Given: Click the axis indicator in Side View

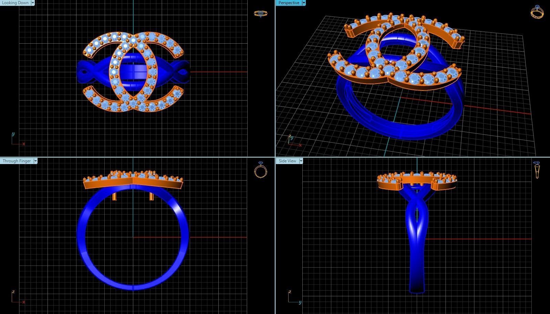Looking at the screenshot, I should pyautogui.click(x=294, y=297).
